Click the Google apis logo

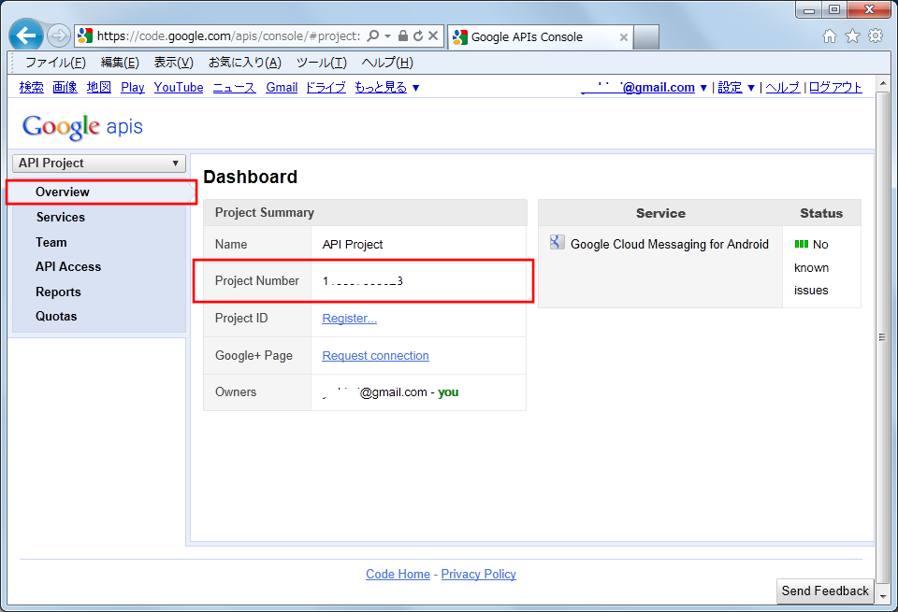click(82, 127)
